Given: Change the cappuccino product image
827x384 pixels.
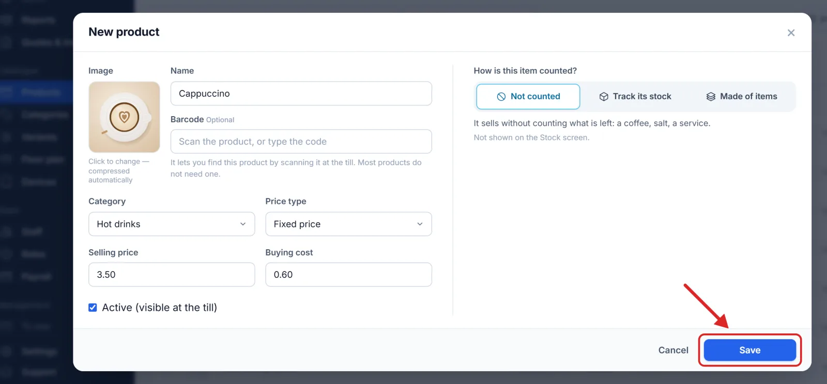Looking at the screenshot, I should coord(124,117).
